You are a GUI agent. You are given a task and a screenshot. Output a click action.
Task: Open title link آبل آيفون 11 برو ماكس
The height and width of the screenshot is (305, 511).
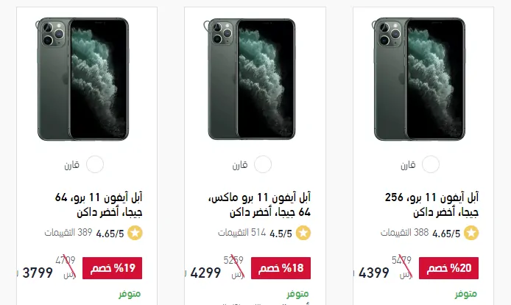click(259, 205)
